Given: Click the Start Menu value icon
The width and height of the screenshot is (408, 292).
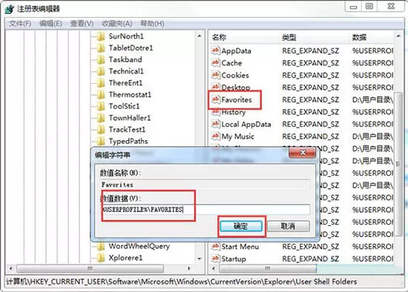Looking at the screenshot, I should (x=215, y=246).
